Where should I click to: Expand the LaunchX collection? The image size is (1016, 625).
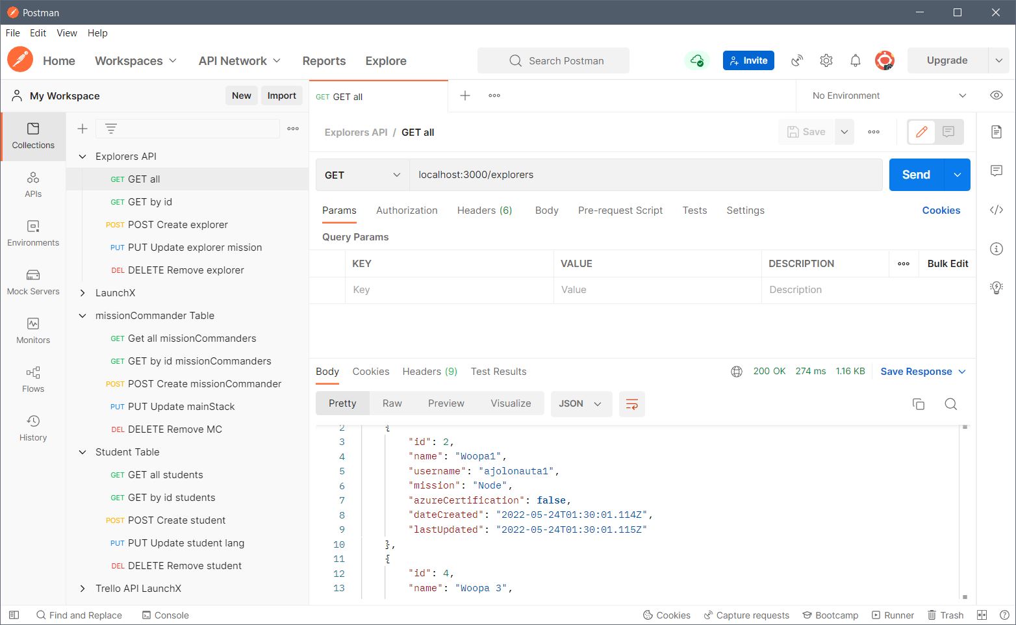(x=83, y=293)
